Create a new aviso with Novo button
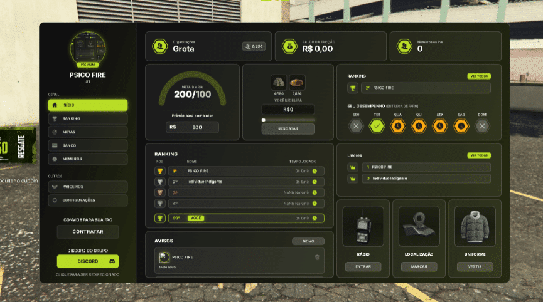The height and width of the screenshot is (302, 543). pyautogui.click(x=308, y=241)
